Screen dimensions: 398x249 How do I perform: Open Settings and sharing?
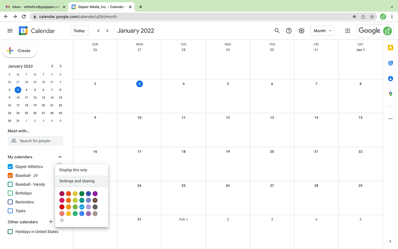82,181
